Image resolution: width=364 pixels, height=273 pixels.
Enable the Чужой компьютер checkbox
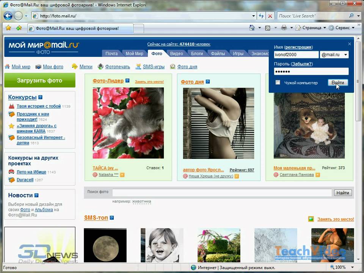tap(278, 82)
